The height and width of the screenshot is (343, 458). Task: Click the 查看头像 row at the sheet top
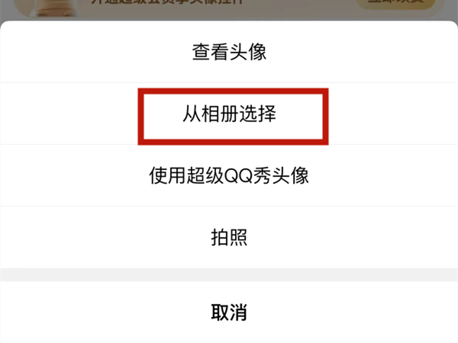tap(229, 52)
